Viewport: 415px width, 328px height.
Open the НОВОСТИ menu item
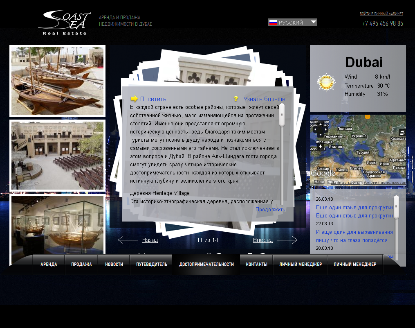[x=114, y=265]
